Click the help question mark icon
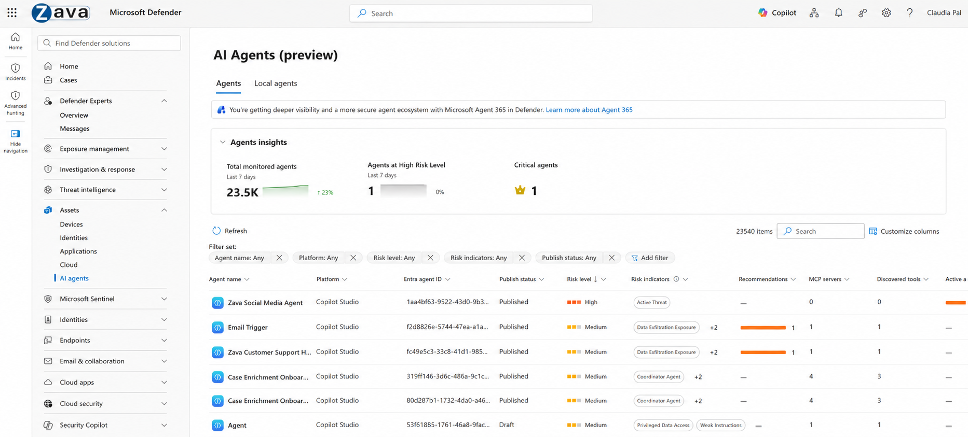968x437 pixels. [x=909, y=13]
